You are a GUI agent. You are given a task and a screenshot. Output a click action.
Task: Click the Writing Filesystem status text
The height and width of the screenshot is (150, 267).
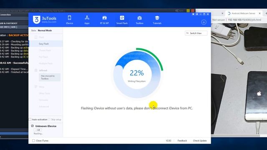click(x=137, y=81)
